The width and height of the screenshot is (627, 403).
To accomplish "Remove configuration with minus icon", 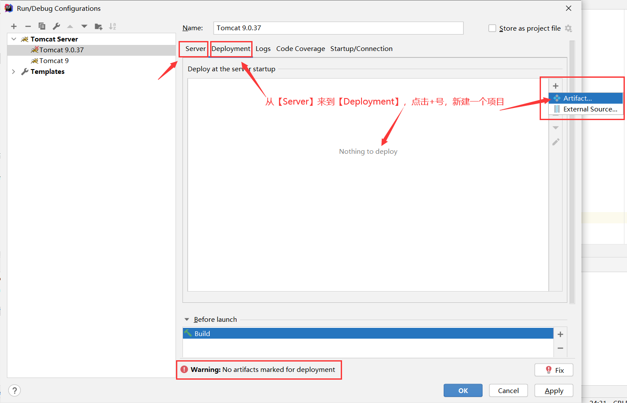I will pos(28,26).
